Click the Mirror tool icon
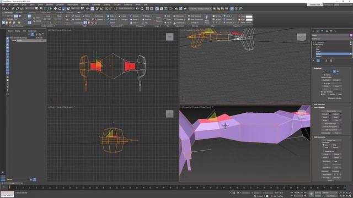This screenshot has width=353, height=198. click(137, 9)
